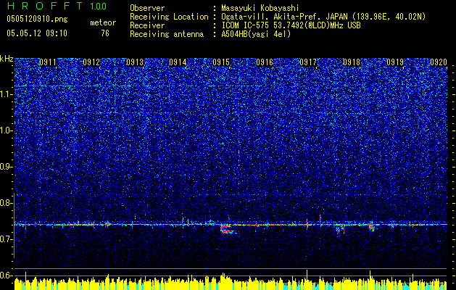Click the 0912 time marker

[x=91, y=62]
